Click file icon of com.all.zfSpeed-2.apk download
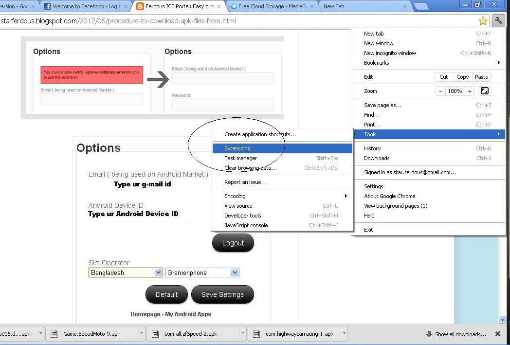Screen dimensions: 510x345 coord(155,334)
